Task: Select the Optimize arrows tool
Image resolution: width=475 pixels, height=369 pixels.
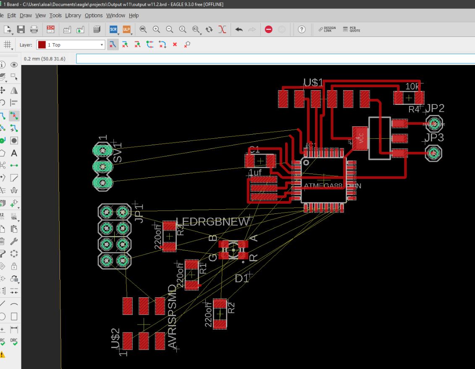Action: coord(14,291)
